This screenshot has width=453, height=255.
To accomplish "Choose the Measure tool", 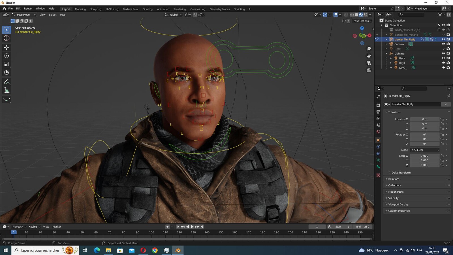I will (x=7, y=90).
